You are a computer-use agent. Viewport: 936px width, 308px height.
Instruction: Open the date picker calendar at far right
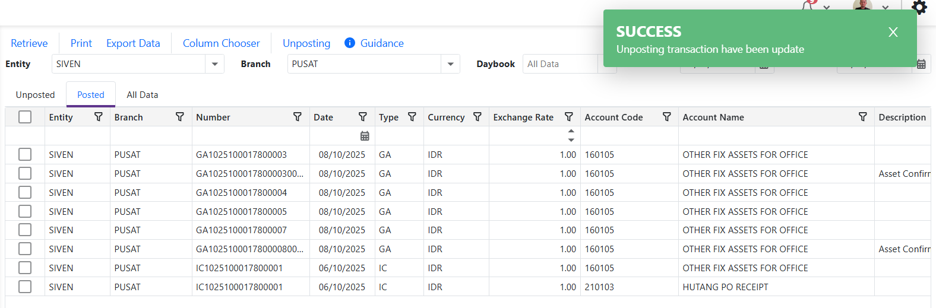click(x=921, y=64)
